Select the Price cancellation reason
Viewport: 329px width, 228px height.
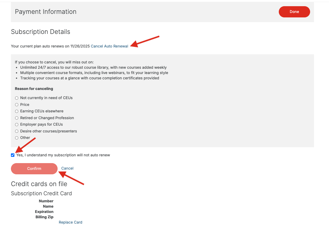tap(17, 104)
